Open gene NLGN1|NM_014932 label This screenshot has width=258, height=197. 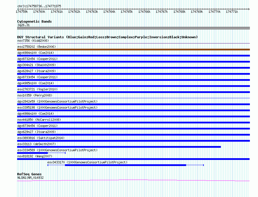tap(31, 178)
